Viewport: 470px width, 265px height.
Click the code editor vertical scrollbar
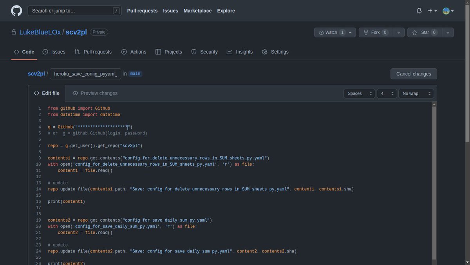coord(434,183)
